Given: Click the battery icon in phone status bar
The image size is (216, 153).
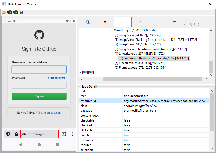Looking at the screenshot, I should 74,21.
